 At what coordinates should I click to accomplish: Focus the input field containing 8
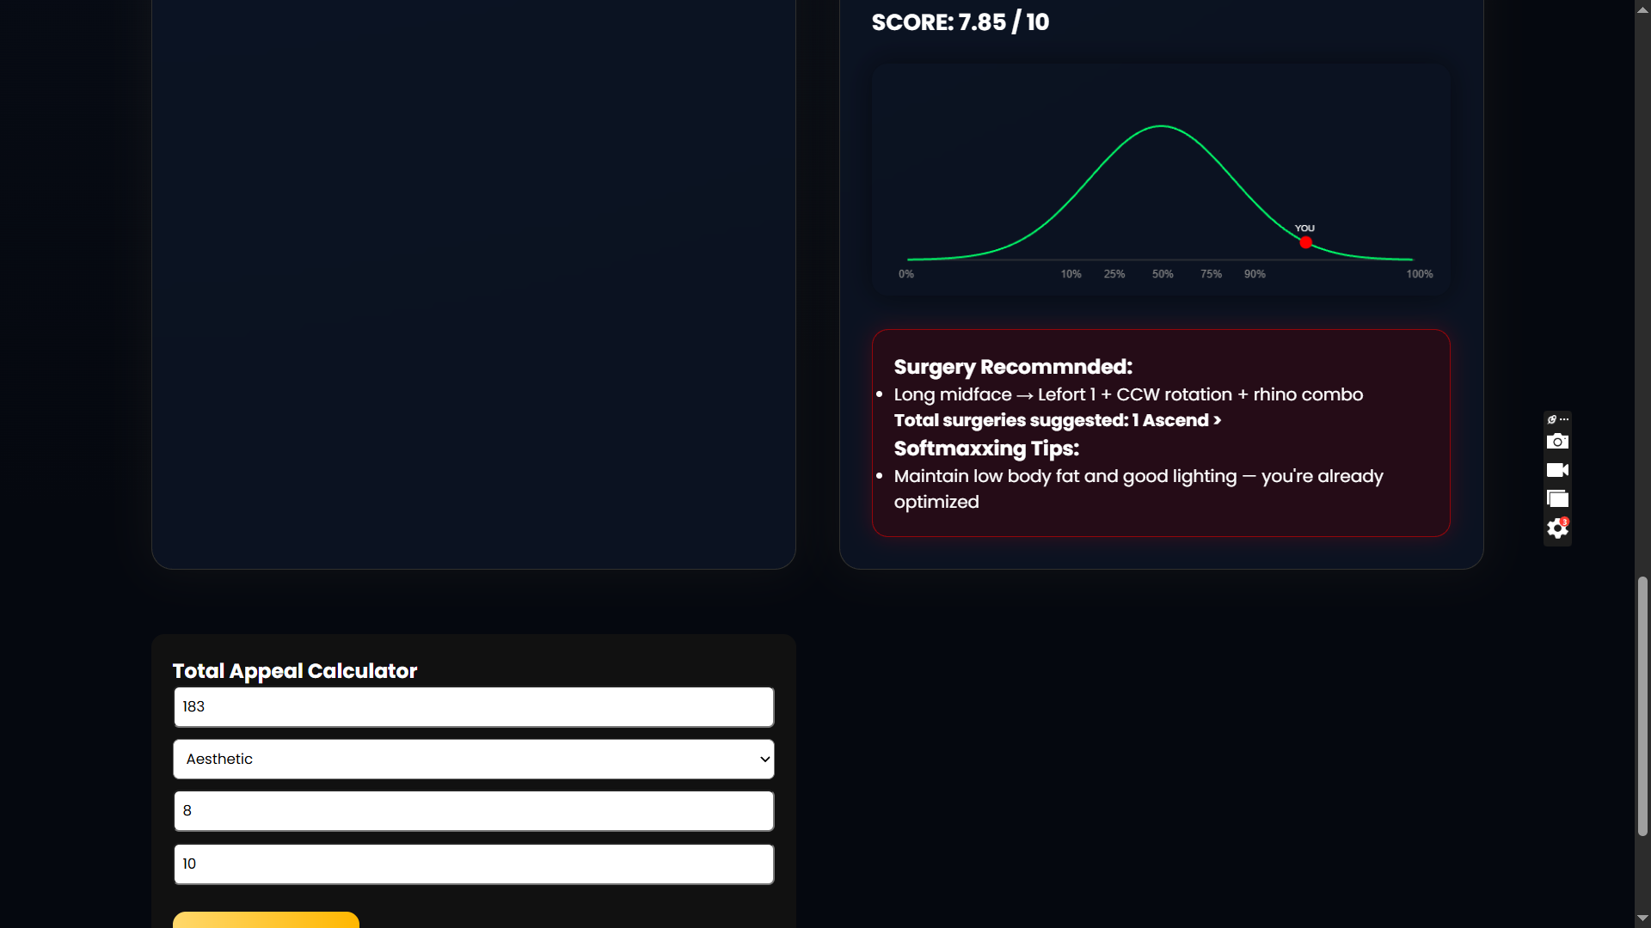coord(473,811)
